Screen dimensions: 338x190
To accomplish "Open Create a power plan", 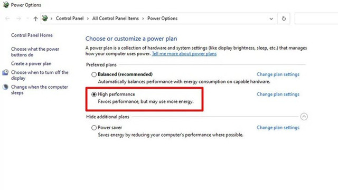I will pyautogui.click(x=31, y=63).
